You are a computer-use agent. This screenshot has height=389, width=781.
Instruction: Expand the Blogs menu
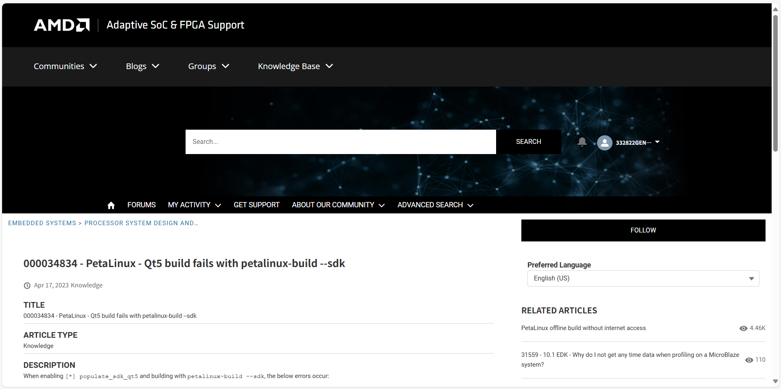click(x=142, y=66)
